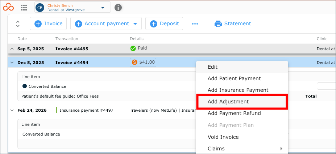Click the orange cloud logo icon
The height and width of the screenshot is (154, 336).
[x=8, y=7]
